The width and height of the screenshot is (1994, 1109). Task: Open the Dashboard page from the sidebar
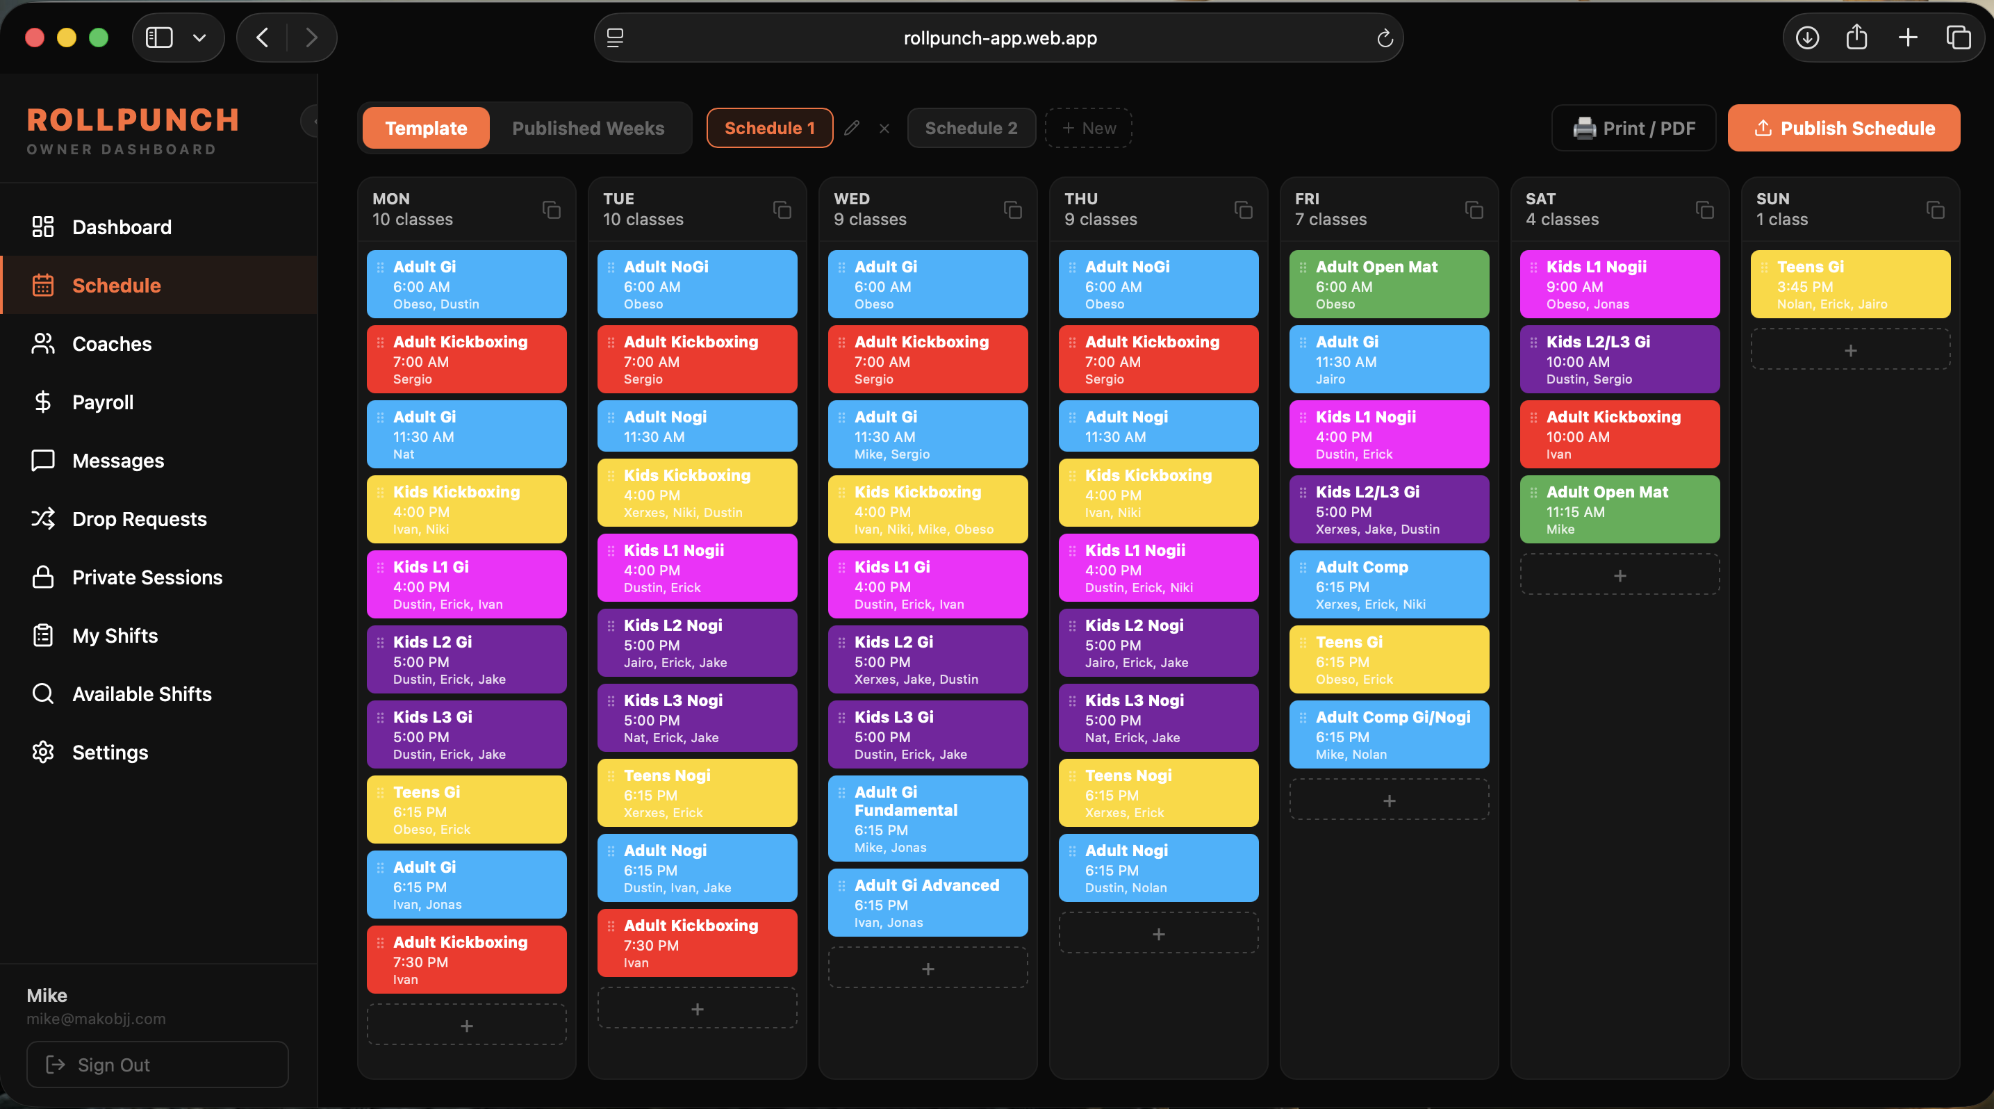coord(158,227)
